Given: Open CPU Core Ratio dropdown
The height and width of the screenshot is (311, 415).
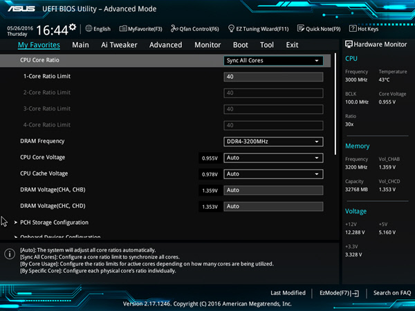Looking at the screenshot, I should (273, 61).
